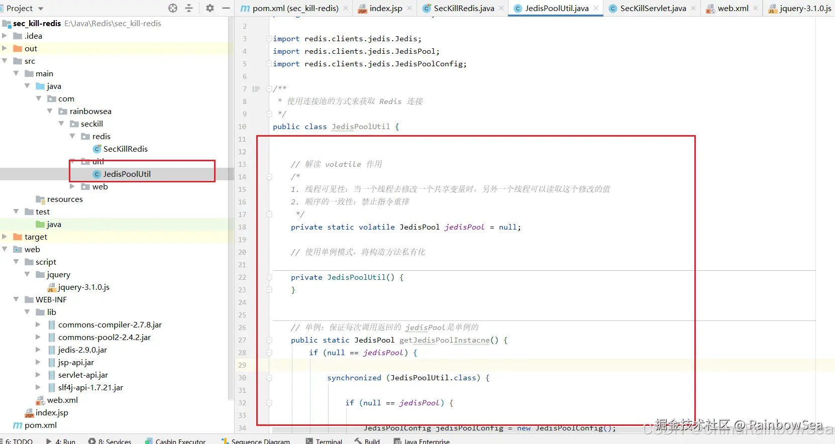Fold the block comment at line 14
The image size is (835, 444).
tap(269, 177)
